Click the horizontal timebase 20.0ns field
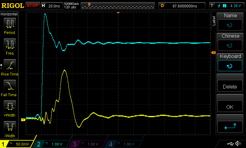 54,6
